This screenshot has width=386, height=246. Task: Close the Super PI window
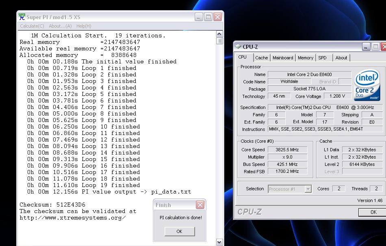pos(218,17)
